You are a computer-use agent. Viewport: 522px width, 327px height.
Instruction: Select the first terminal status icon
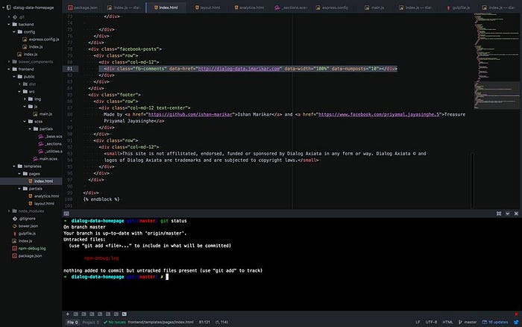(76, 314)
